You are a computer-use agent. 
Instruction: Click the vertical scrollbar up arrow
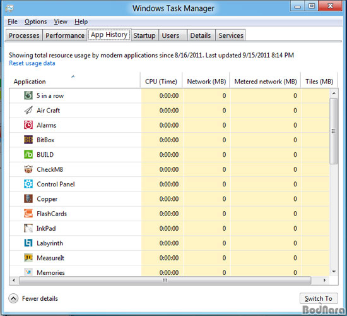[x=334, y=94]
